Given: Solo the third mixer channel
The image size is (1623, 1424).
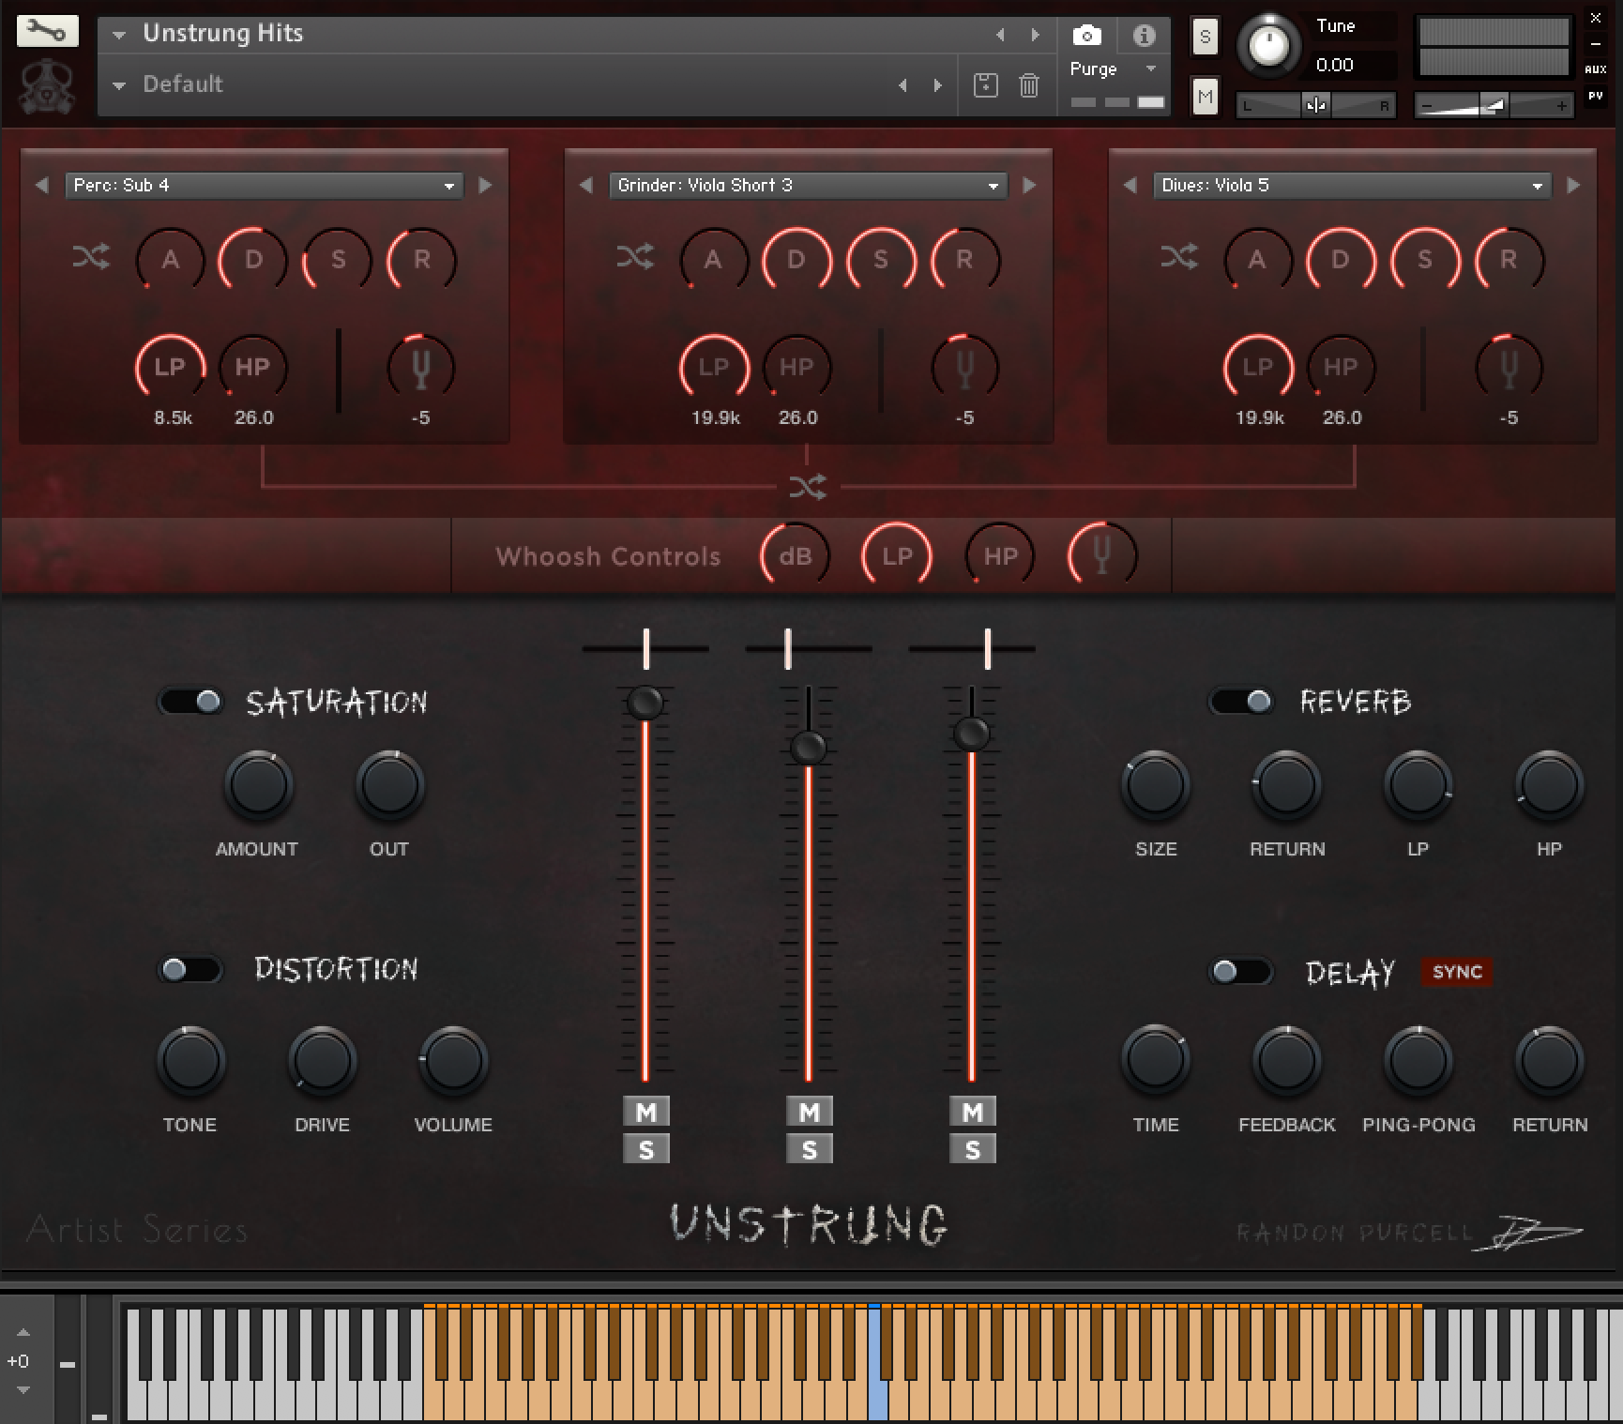Looking at the screenshot, I should (x=973, y=1149).
